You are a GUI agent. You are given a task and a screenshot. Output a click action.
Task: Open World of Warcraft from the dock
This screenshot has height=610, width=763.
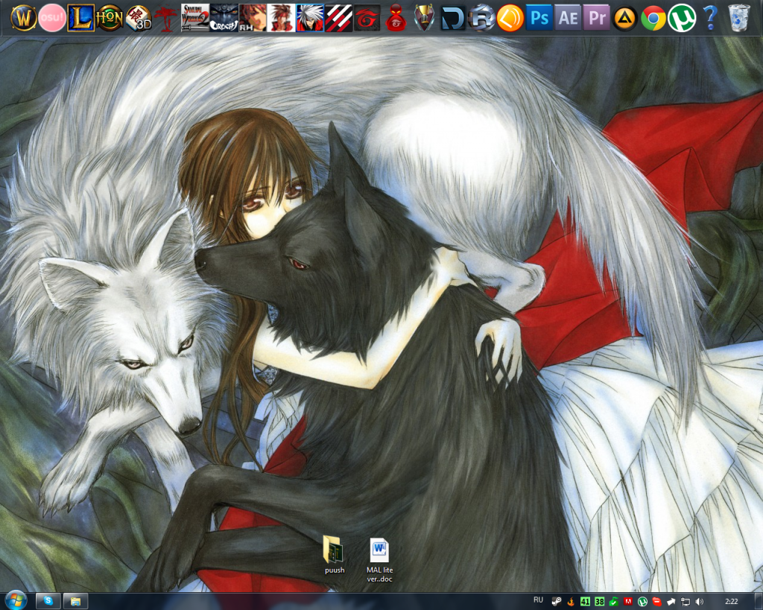tap(24, 16)
